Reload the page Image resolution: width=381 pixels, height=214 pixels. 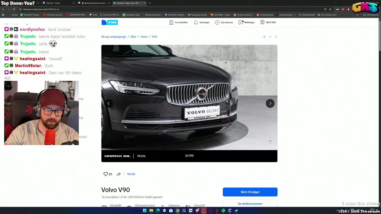pos(14,9)
